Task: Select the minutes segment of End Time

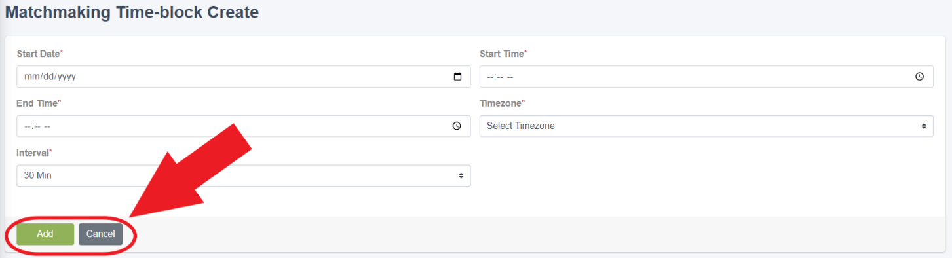Action: pos(37,126)
